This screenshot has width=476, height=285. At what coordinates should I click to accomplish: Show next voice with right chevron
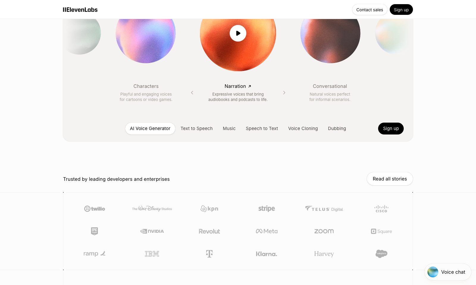click(x=284, y=93)
